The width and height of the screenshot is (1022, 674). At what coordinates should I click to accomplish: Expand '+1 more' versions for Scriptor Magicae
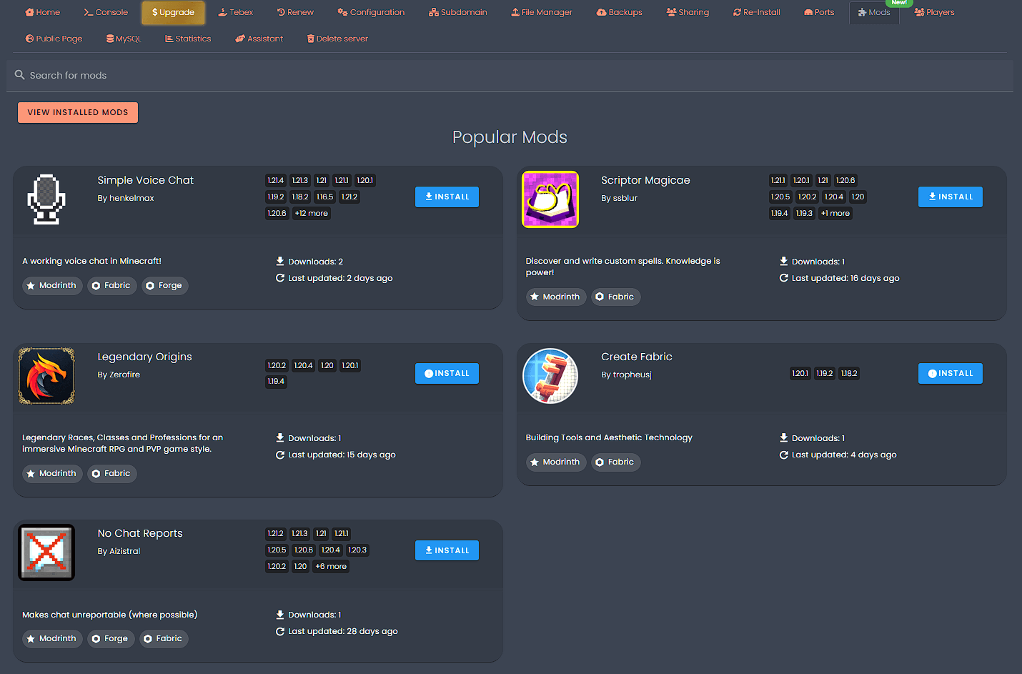tap(835, 213)
